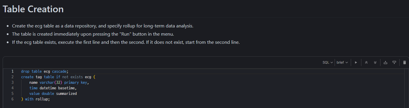Click line number 2 in the editor gutter
The width and height of the screenshot is (409, 108).
tap(12, 77)
